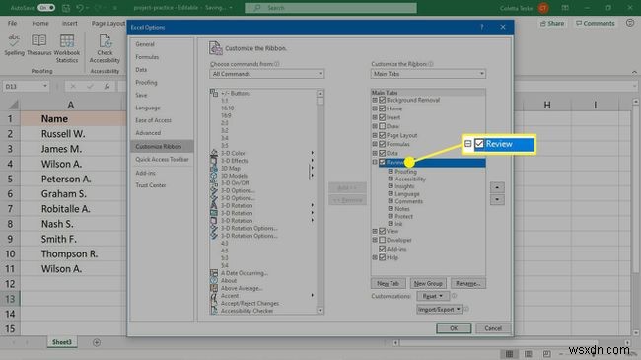This screenshot has height=360, width=641.
Task: Open the General options category
Action: (x=145, y=44)
